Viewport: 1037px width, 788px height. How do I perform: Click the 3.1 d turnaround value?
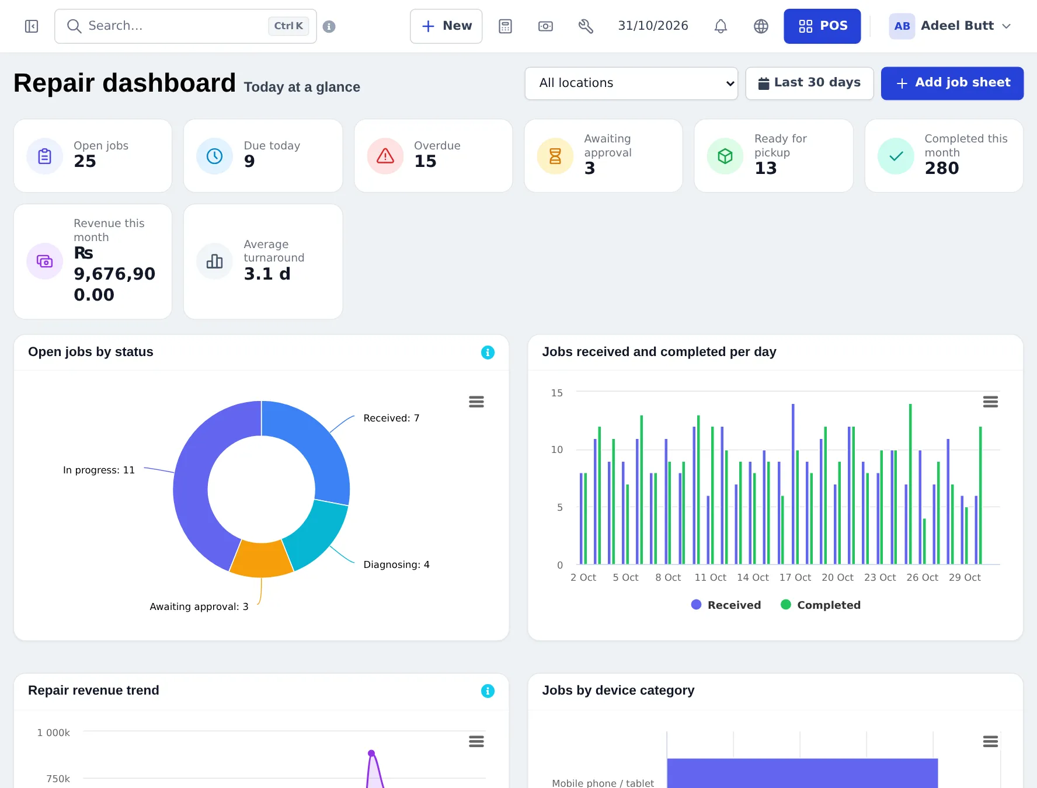[267, 274]
